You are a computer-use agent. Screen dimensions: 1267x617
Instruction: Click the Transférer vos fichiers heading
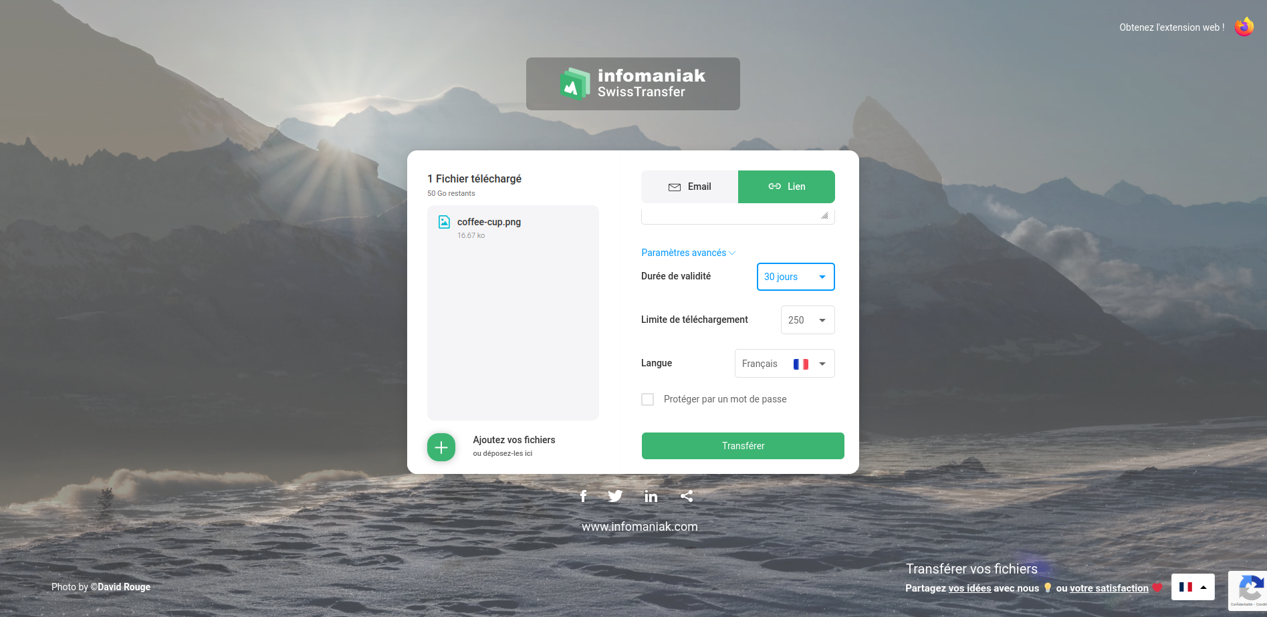point(971,569)
